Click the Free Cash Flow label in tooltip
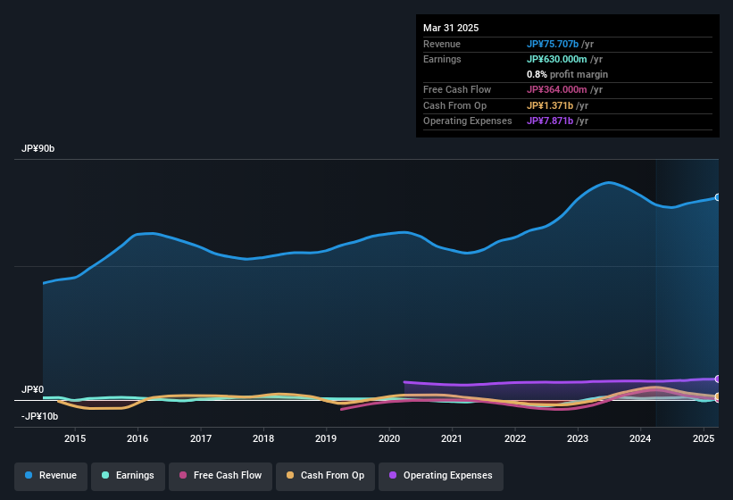The height and width of the screenshot is (500, 733). tap(457, 89)
